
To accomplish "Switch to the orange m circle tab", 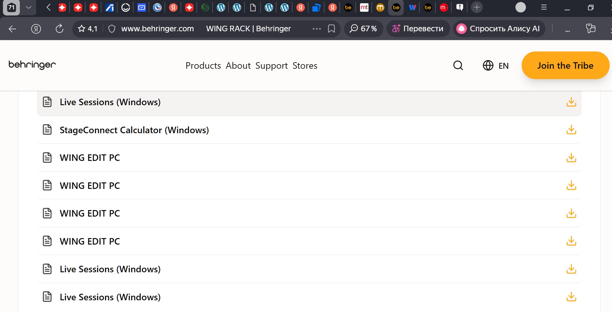I will click(380, 7).
